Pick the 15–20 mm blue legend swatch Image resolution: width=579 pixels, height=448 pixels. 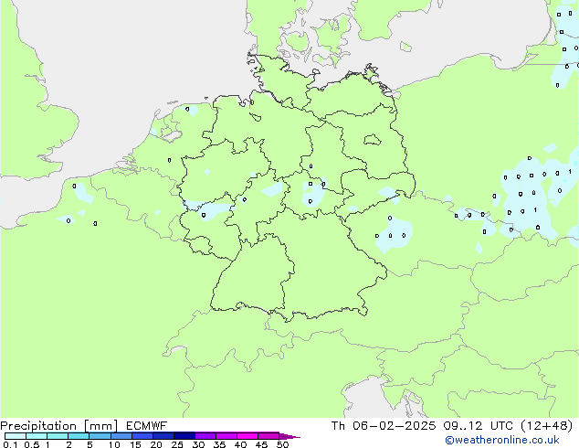[142, 436]
